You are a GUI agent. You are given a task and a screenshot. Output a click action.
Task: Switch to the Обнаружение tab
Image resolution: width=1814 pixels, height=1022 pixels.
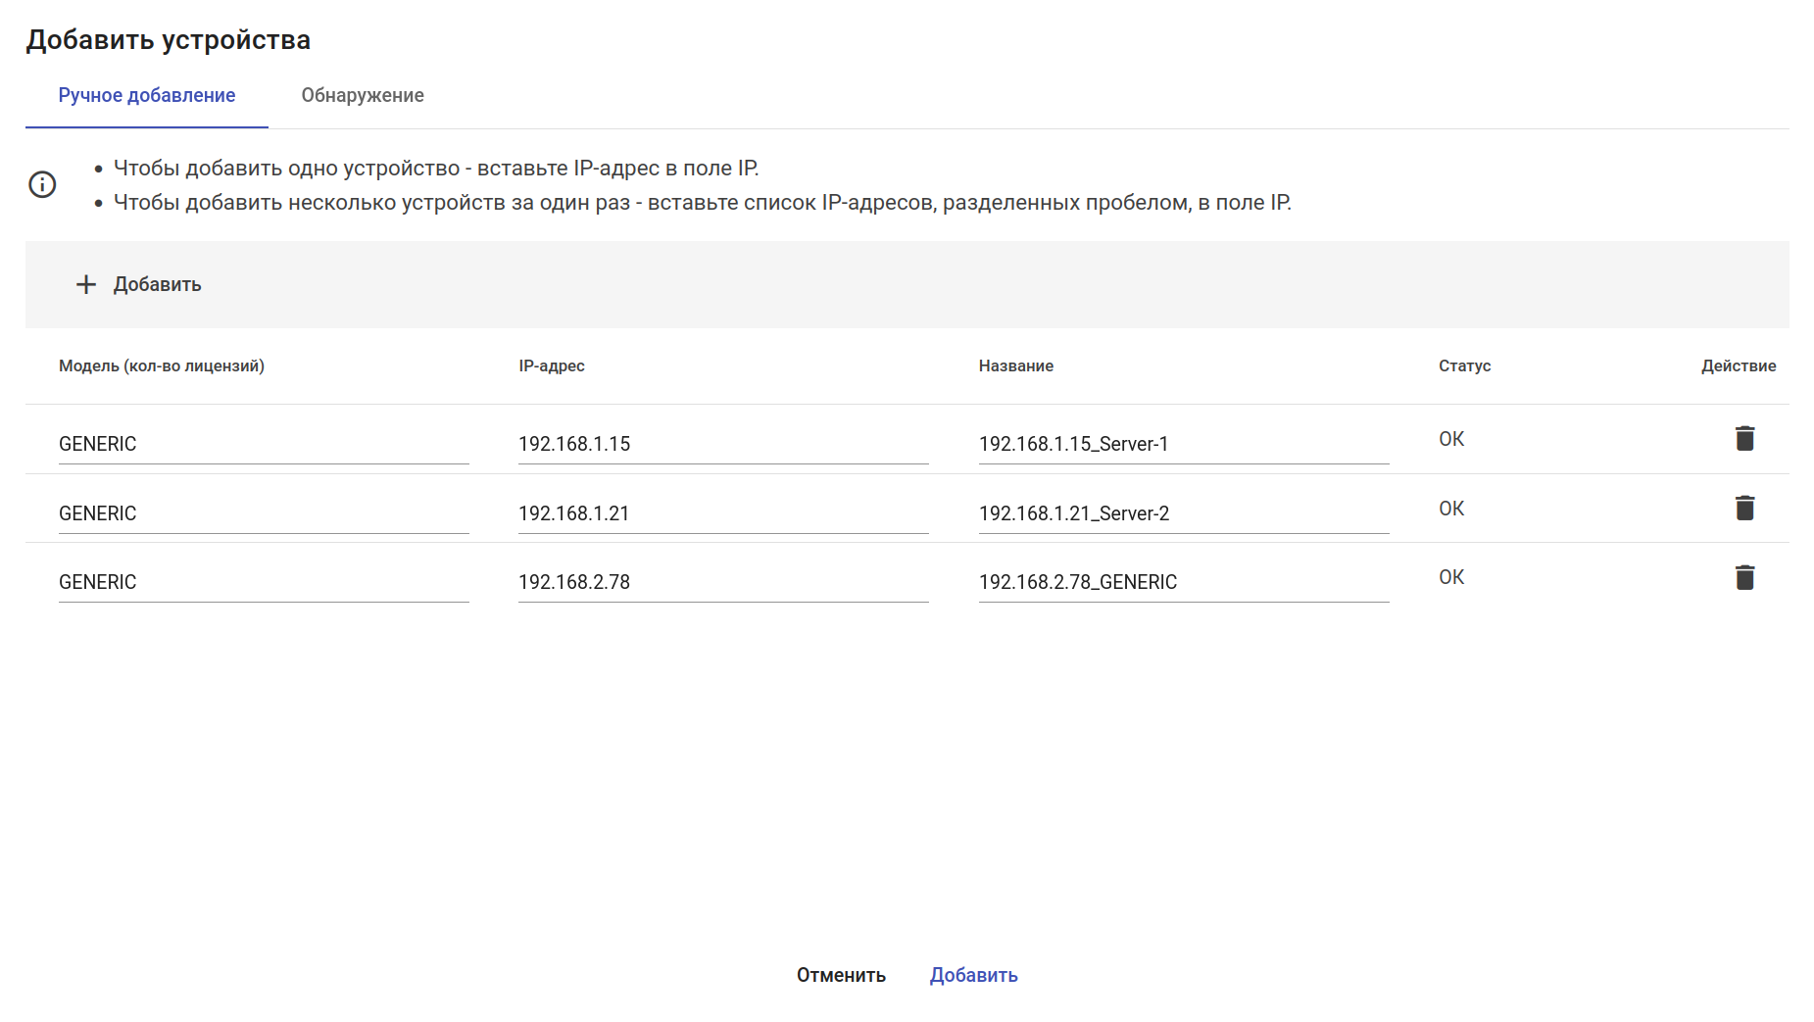click(363, 95)
